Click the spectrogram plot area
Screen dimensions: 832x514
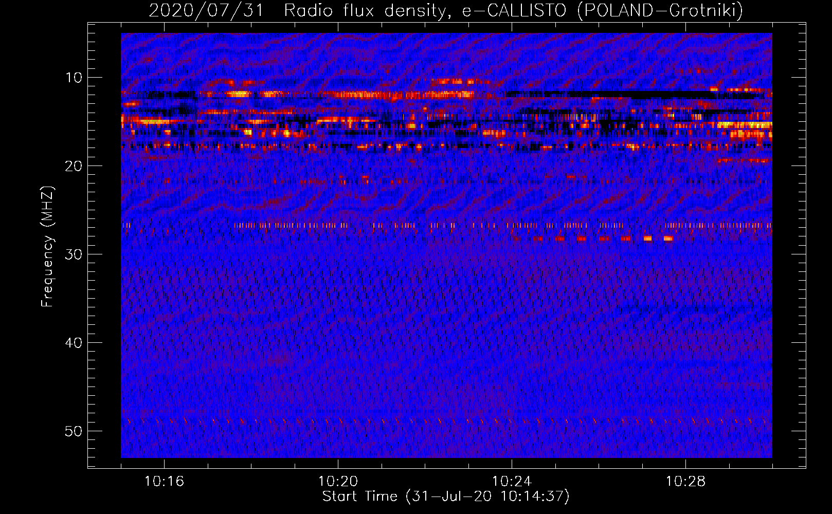point(446,245)
